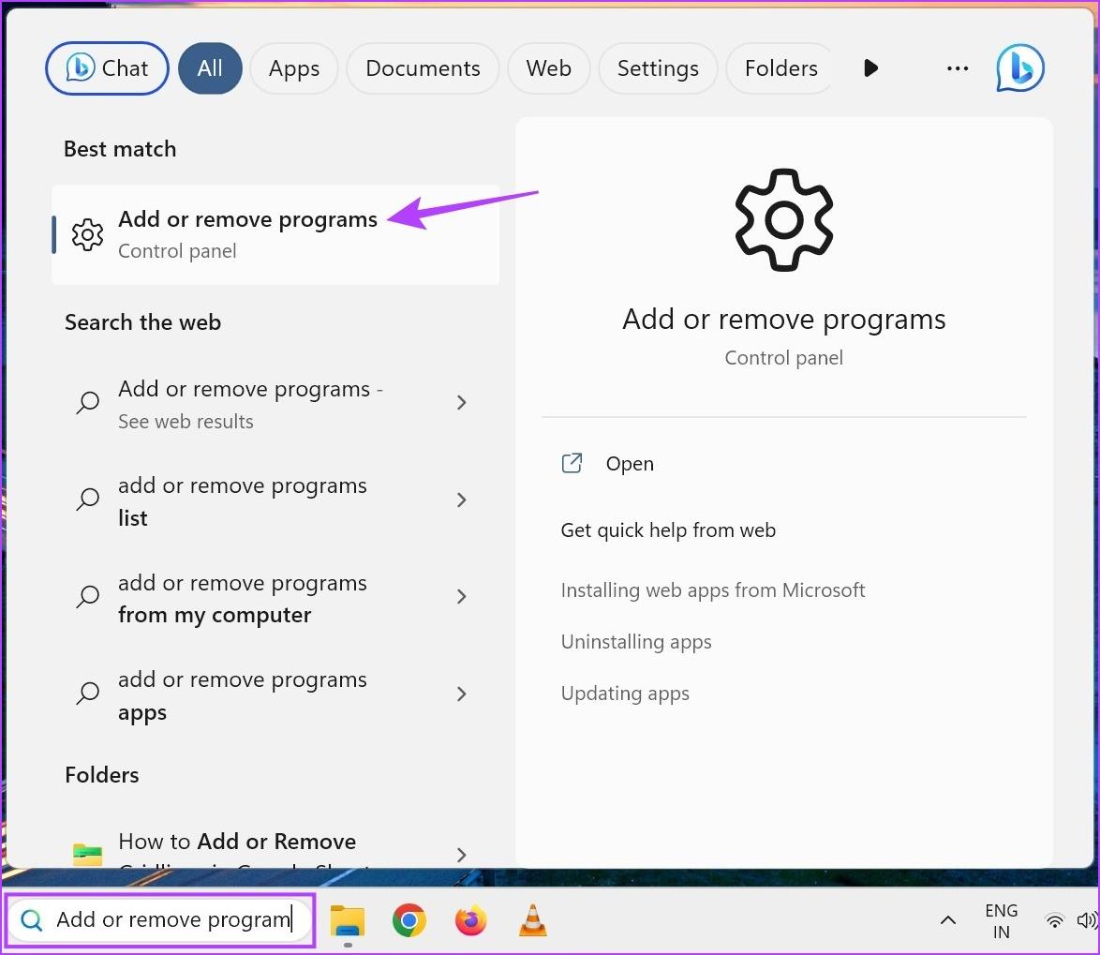Screen dimensions: 1100x955
Task: Click the search magnifier icon in the search box
Action: 31,919
